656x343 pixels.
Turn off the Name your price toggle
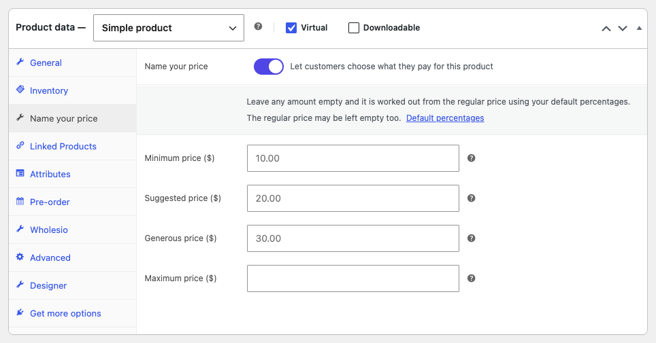coord(269,67)
